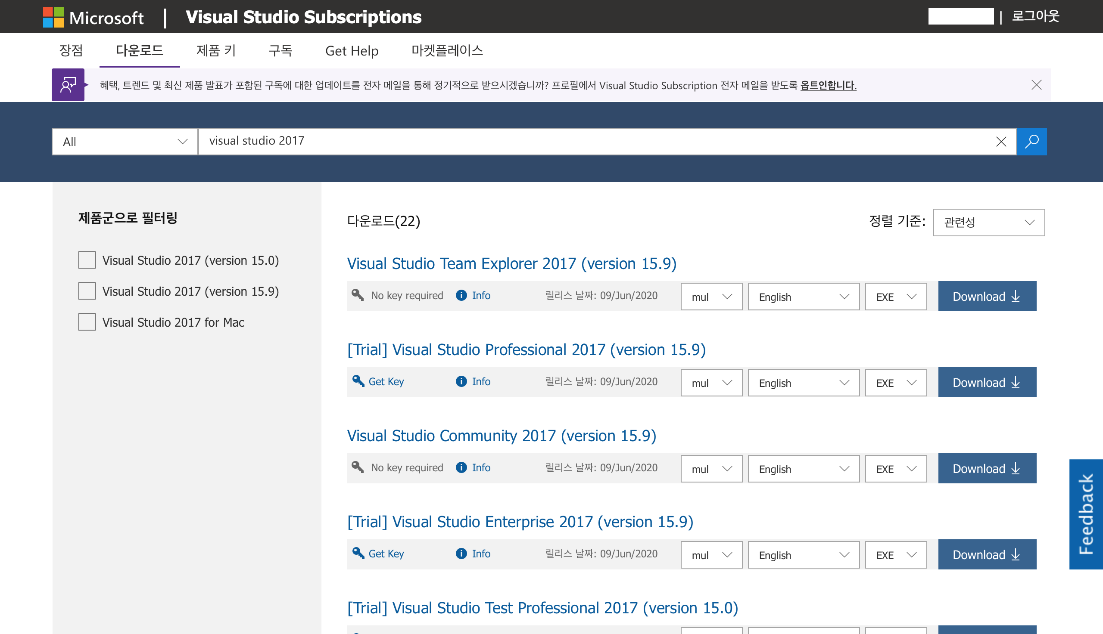The image size is (1103, 634).
Task: Open the All category dropdown
Action: [x=125, y=142]
